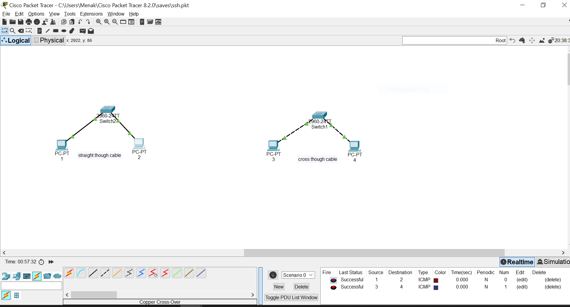Image resolution: width=570 pixels, height=307 pixels.
Task: Click the network search field near Root
Action: (450, 40)
